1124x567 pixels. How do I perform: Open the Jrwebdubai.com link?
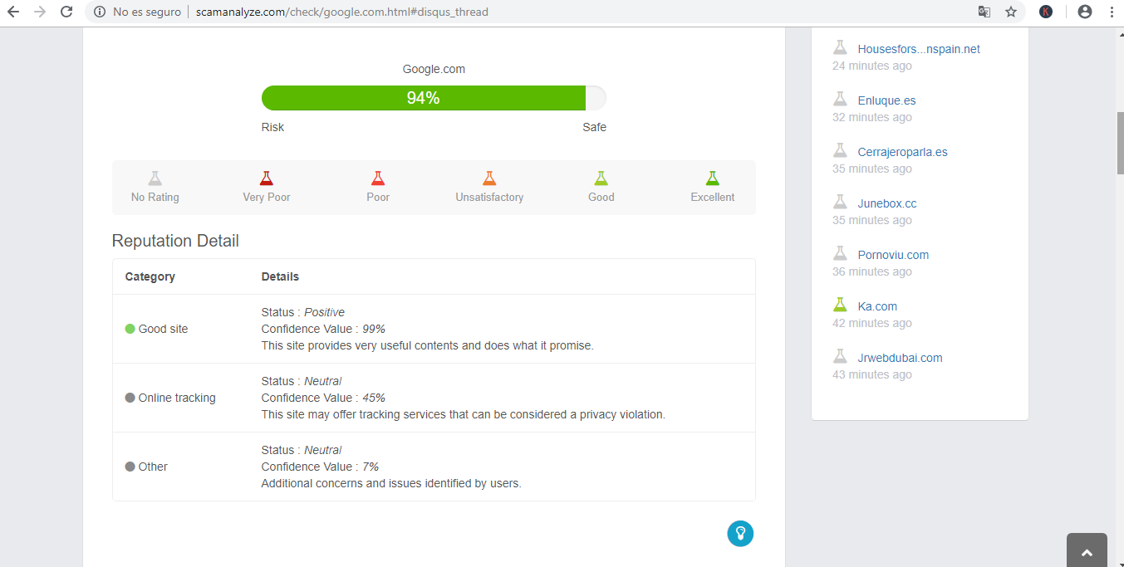[900, 358]
